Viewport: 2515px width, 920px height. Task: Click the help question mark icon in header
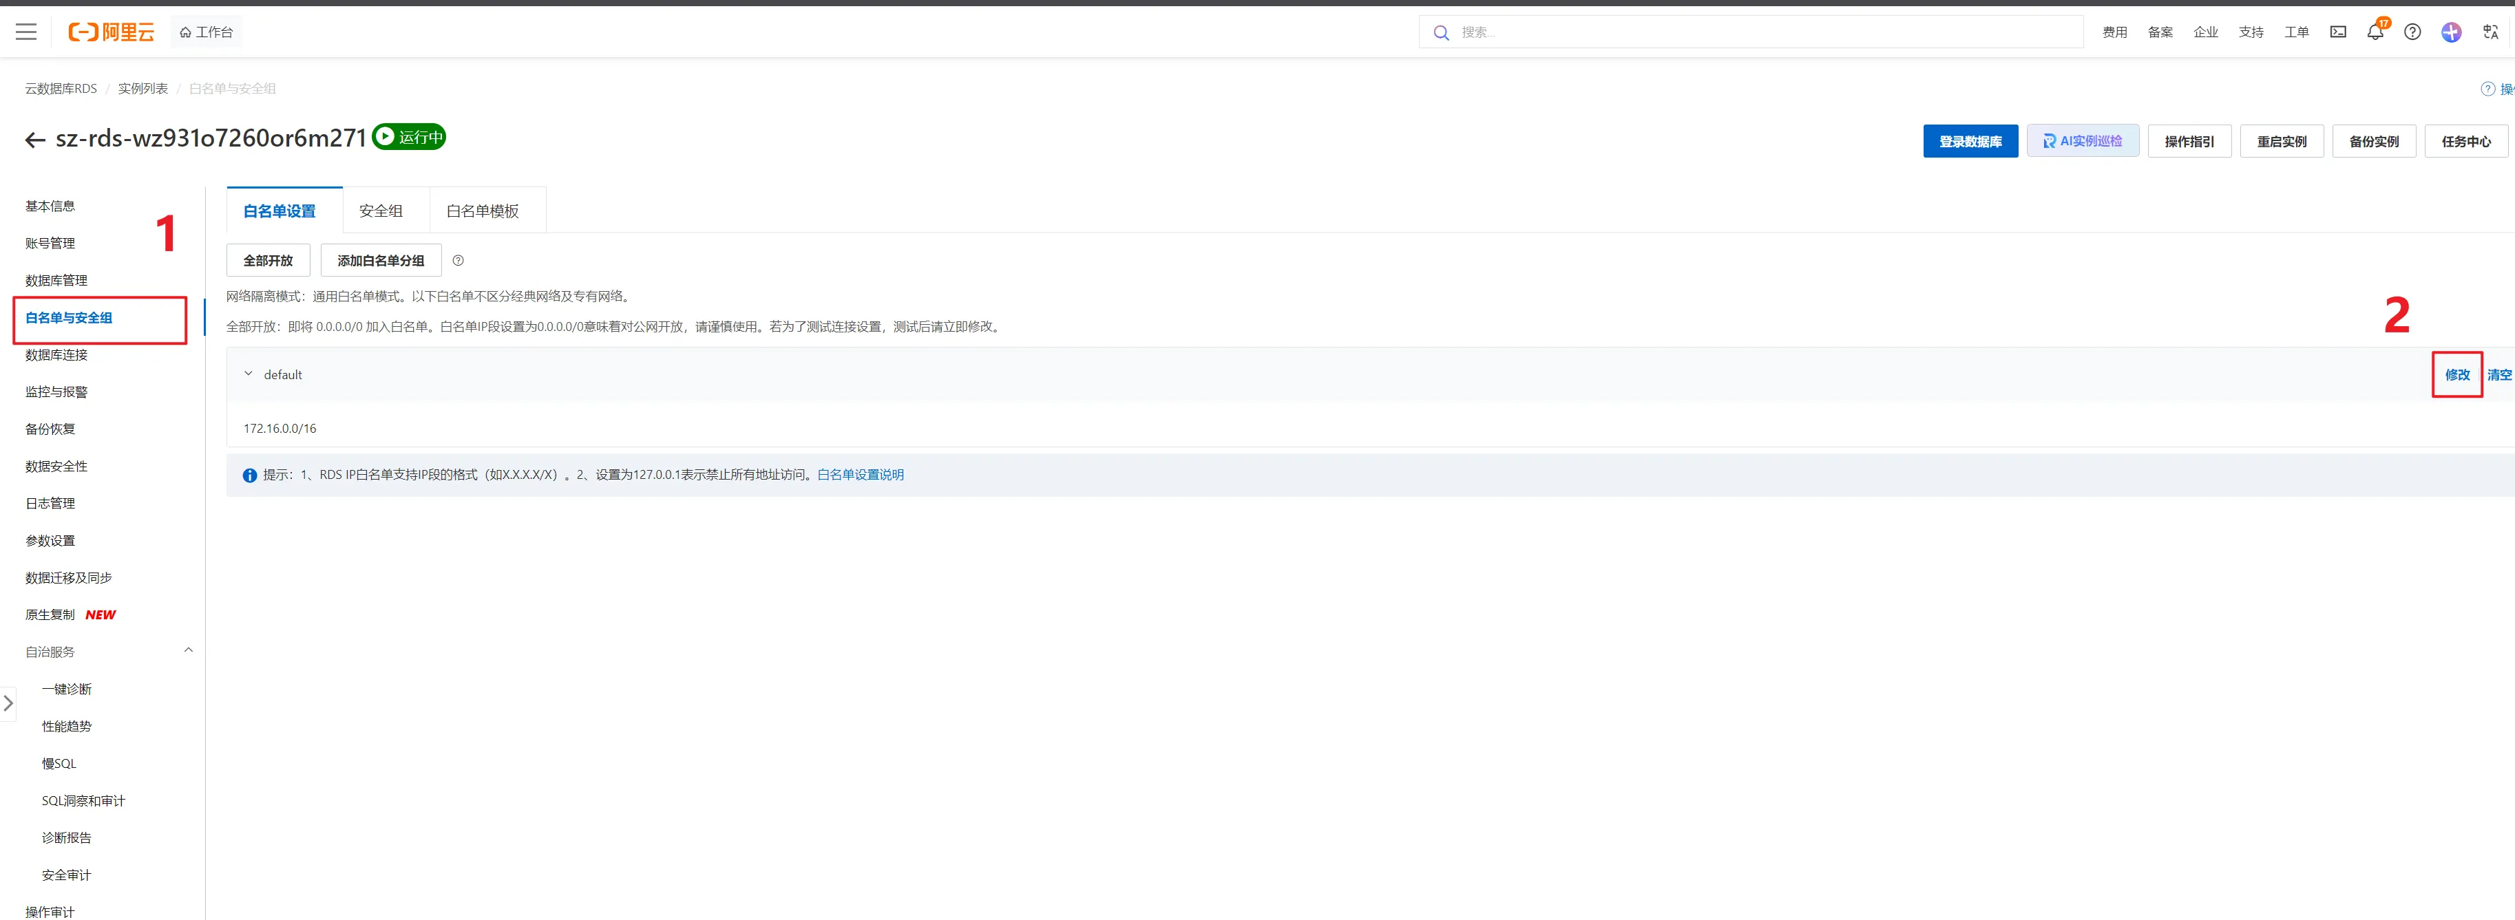pos(2412,32)
